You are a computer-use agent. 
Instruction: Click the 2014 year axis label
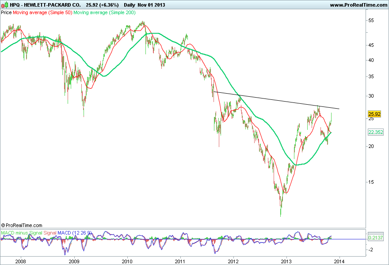[339, 261]
